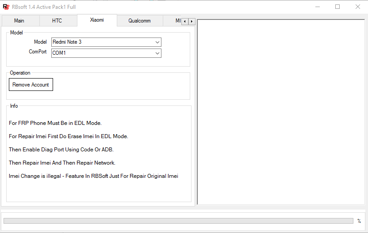The height and width of the screenshot is (233, 368).
Task: Click the RBsoft logo in title bar
Action: [6, 7]
